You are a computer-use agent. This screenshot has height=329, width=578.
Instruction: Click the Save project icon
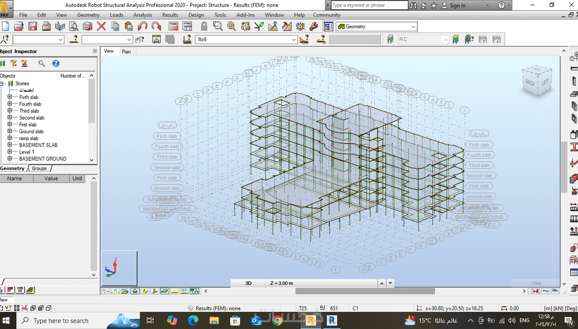pos(33,26)
